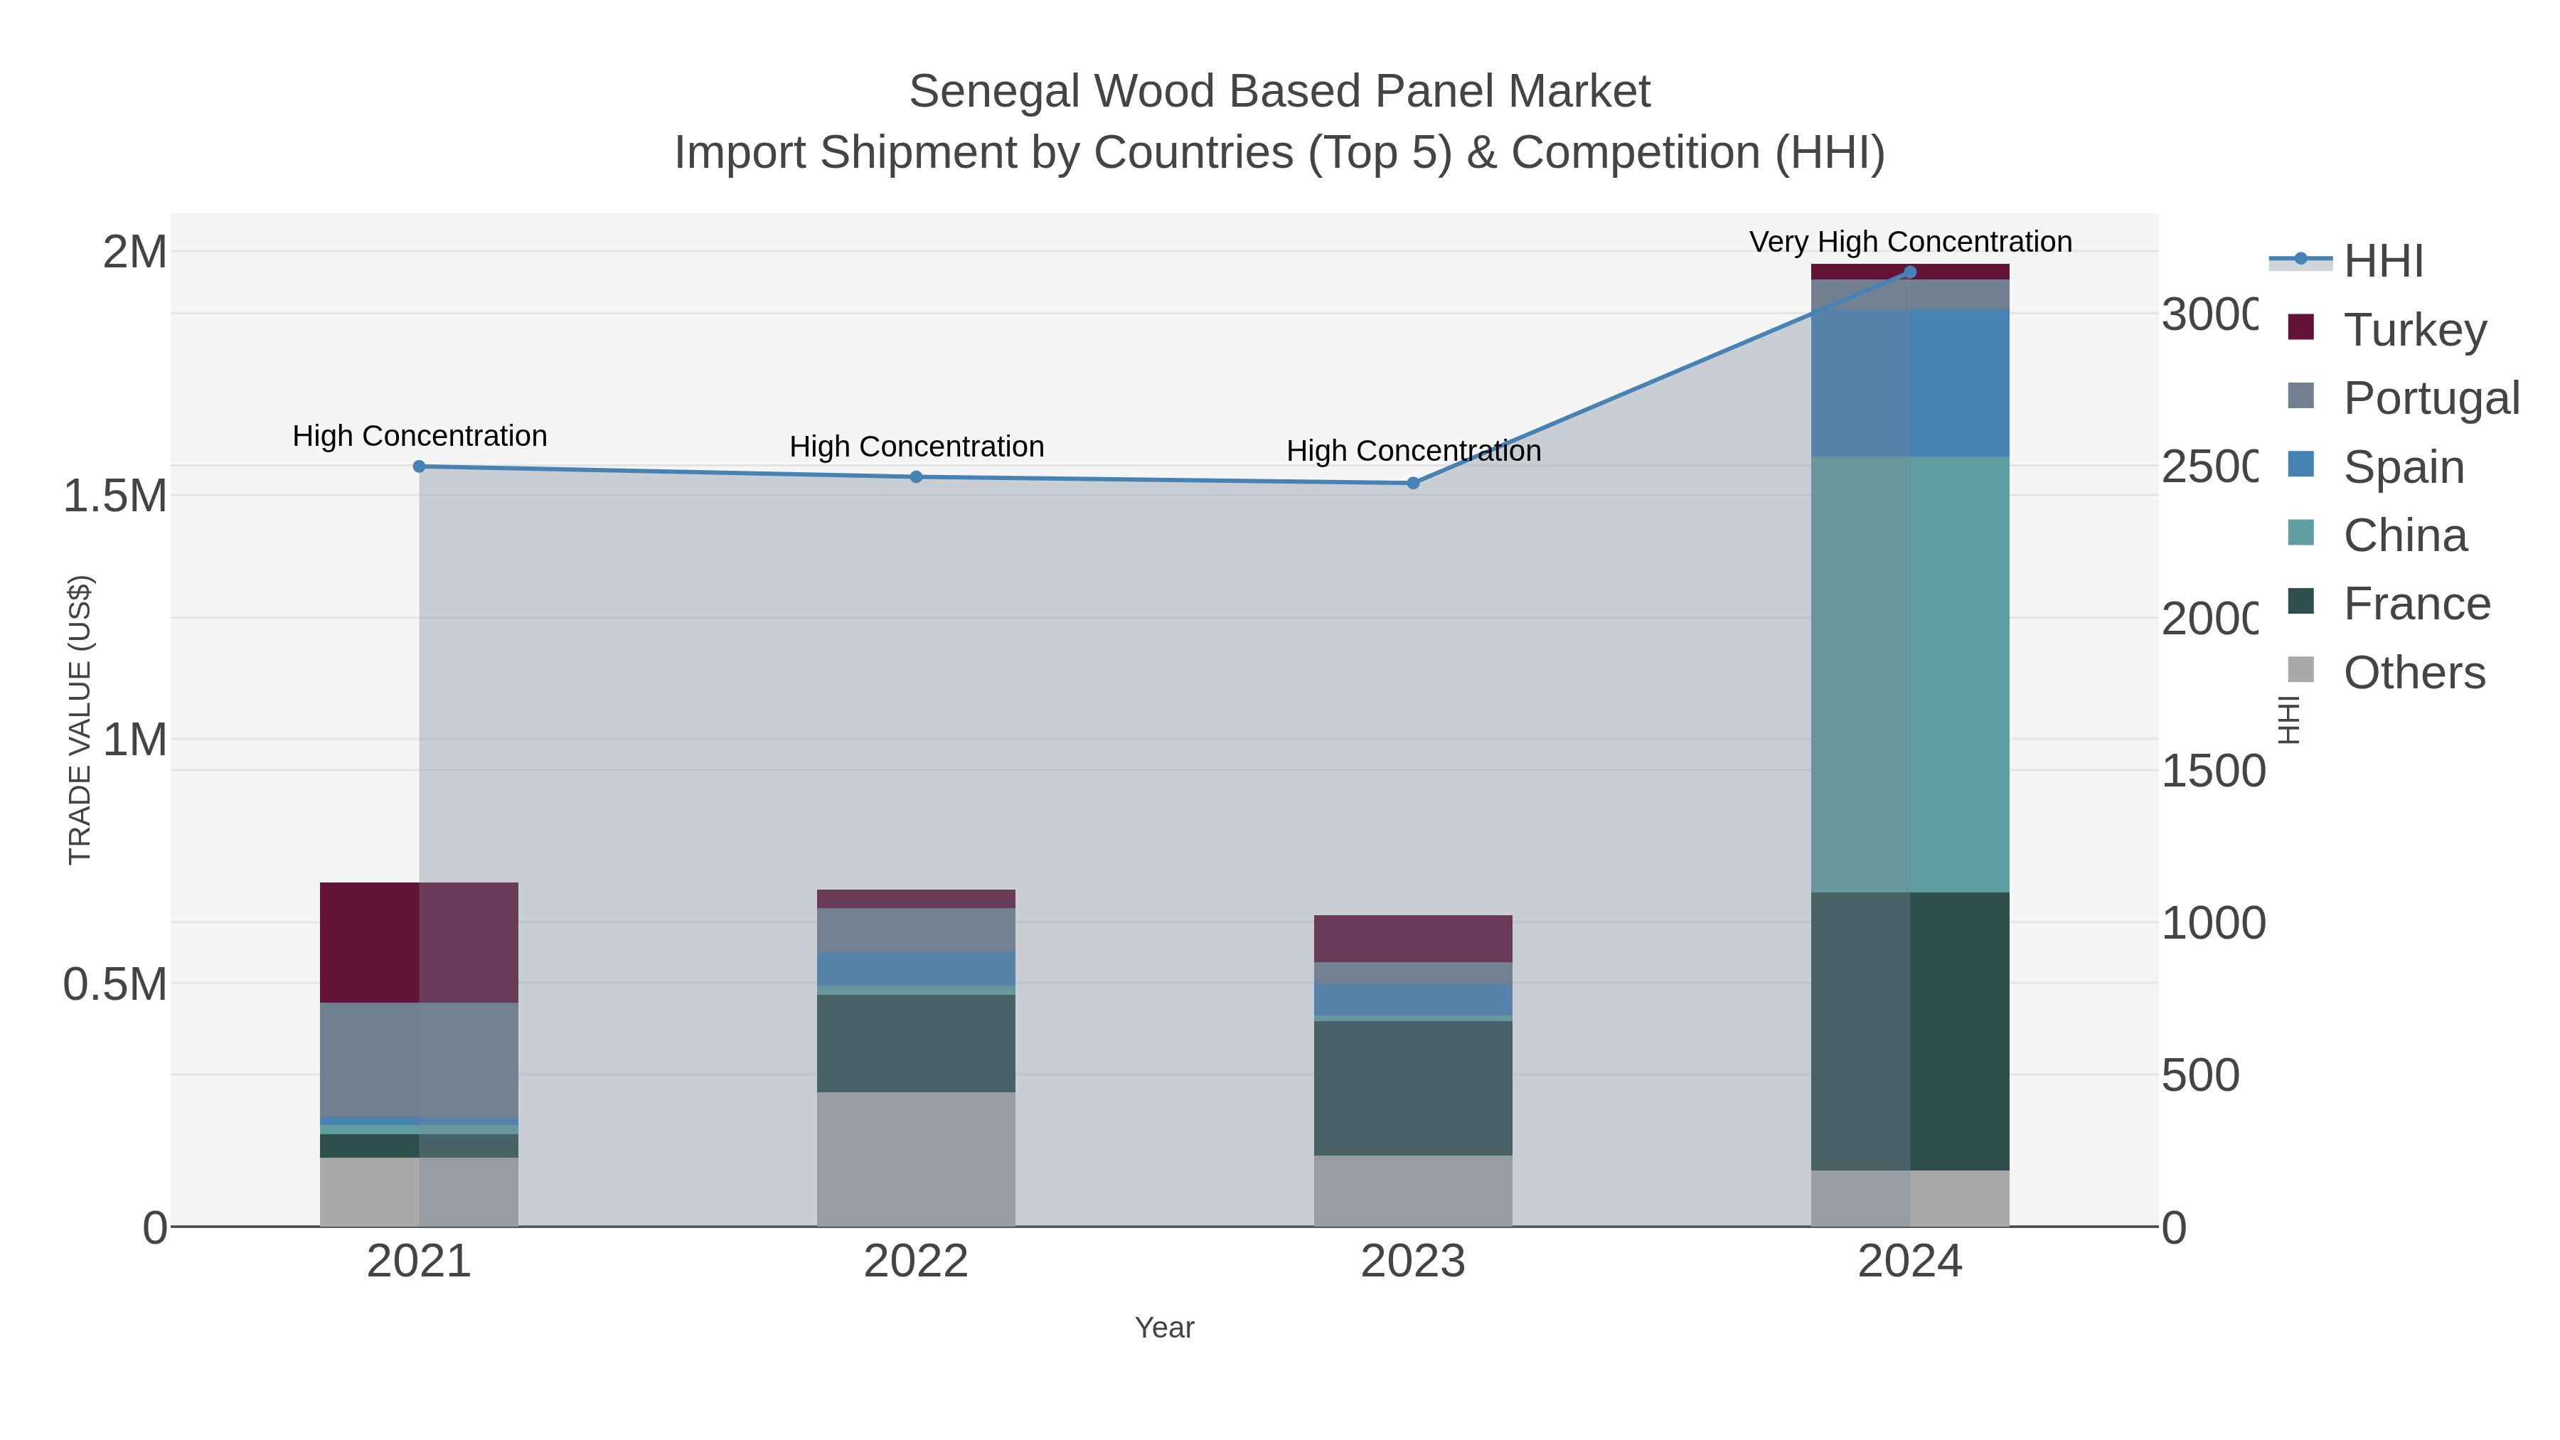Click the Portugal slate legend swatch

coord(2300,395)
